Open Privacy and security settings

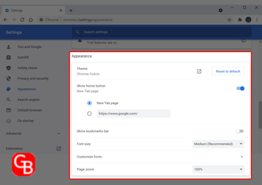click(33, 78)
